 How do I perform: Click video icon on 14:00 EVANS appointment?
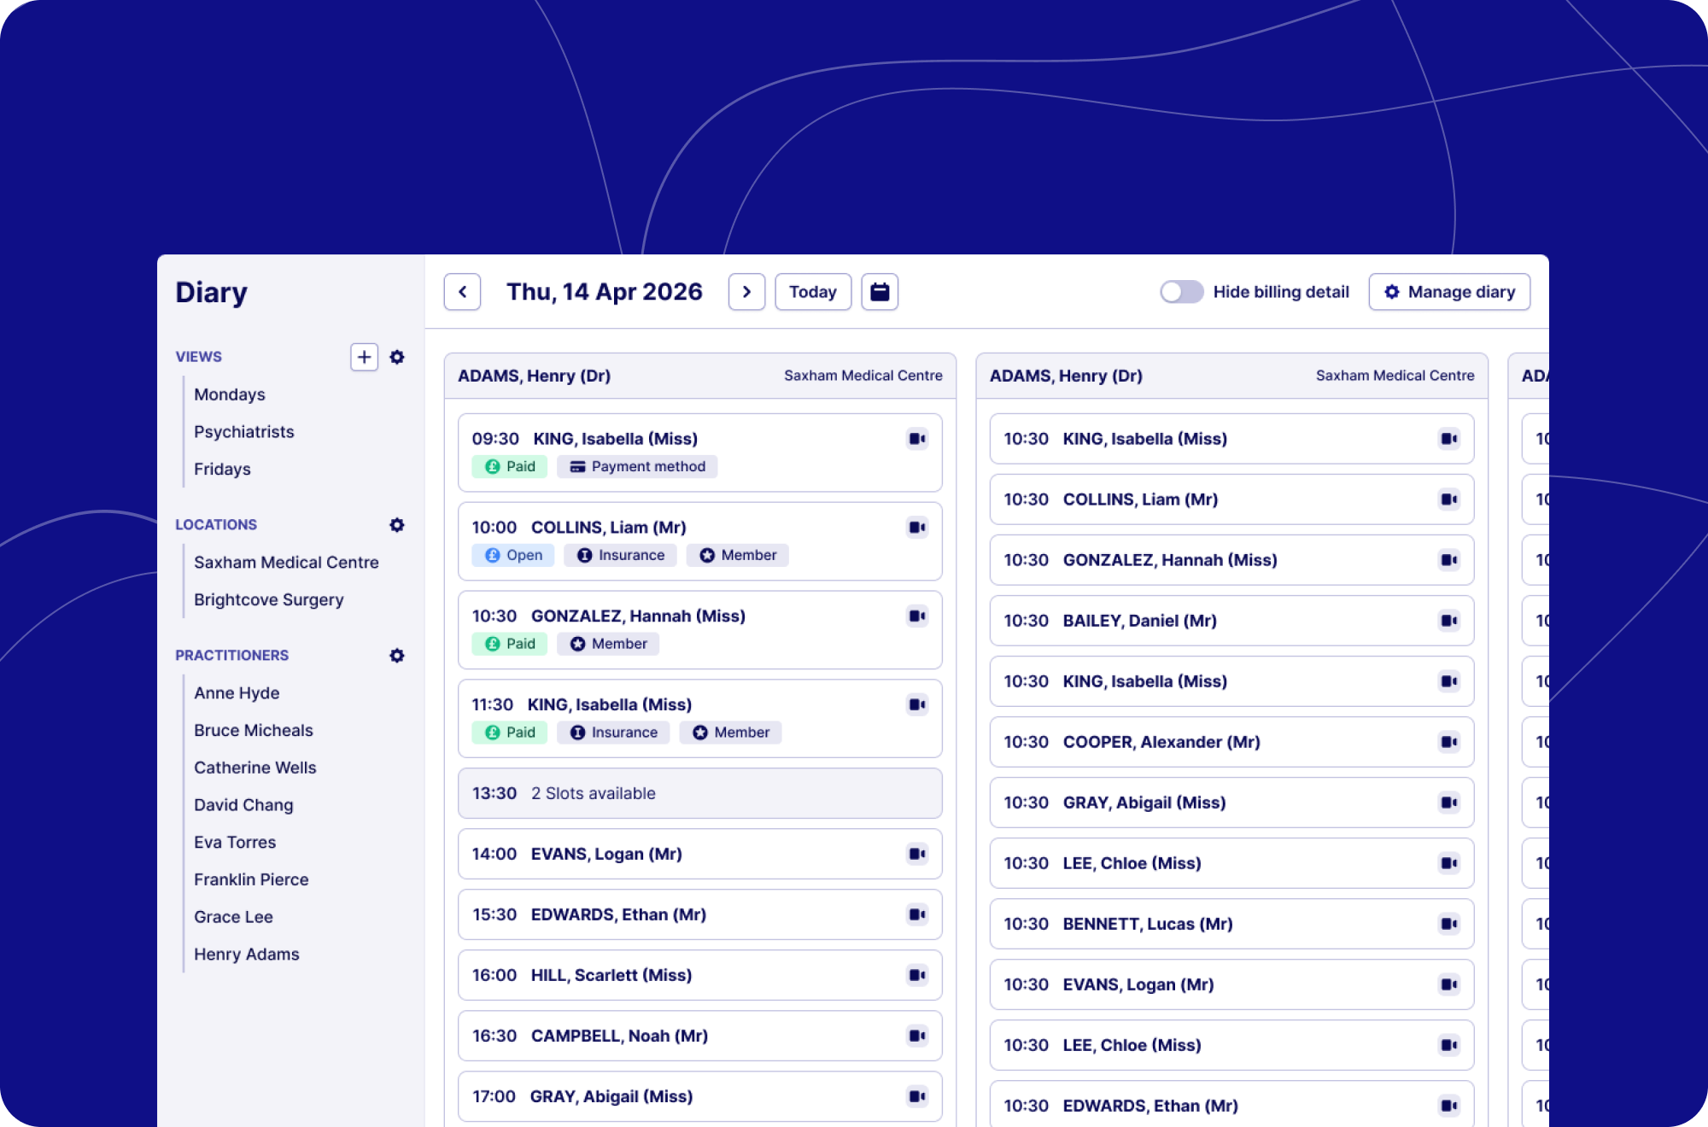[x=917, y=854]
